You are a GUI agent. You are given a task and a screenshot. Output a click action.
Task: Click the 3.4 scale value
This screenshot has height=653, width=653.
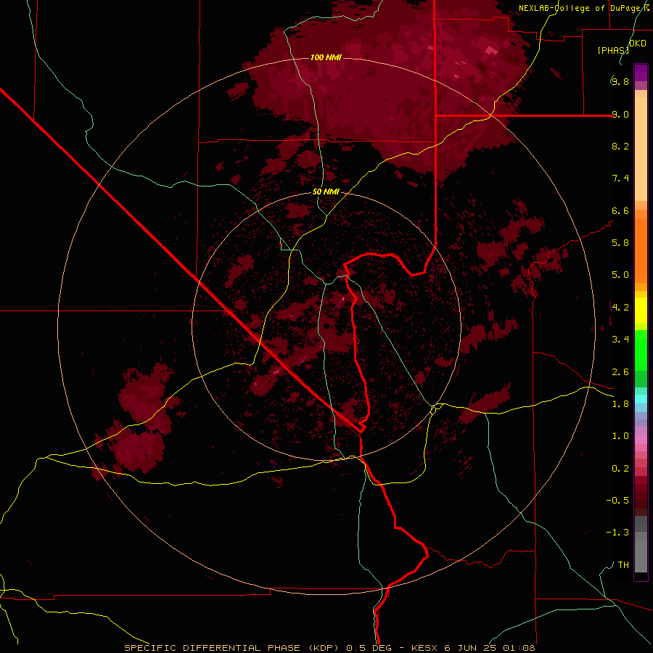coord(620,339)
